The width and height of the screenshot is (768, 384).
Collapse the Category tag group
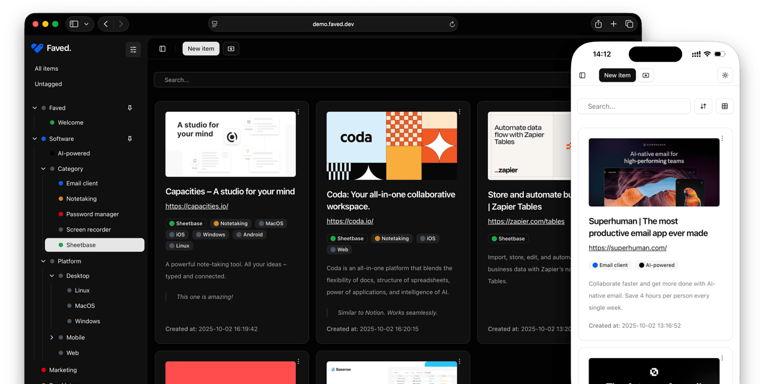click(x=43, y=169)
